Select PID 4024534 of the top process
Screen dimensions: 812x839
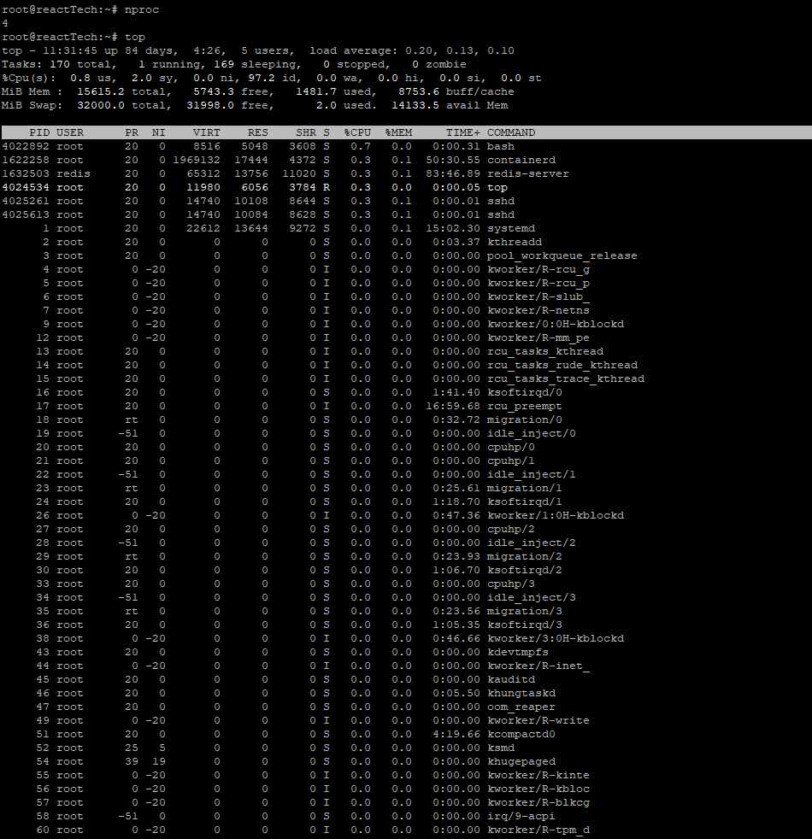pyautogui.click(x=26, y=187)
